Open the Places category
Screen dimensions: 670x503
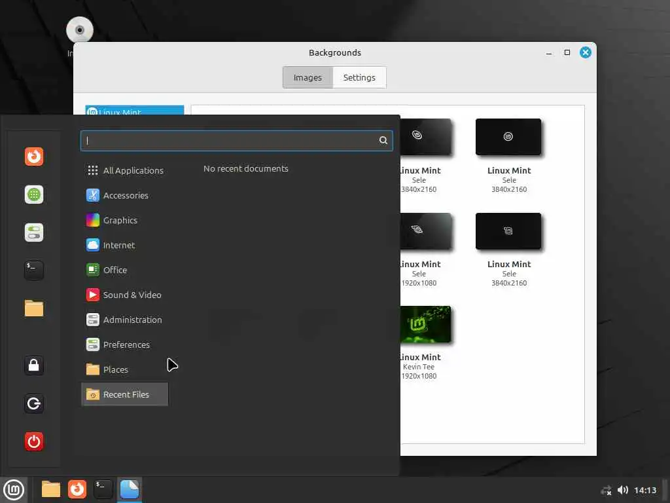click(125, 369)
